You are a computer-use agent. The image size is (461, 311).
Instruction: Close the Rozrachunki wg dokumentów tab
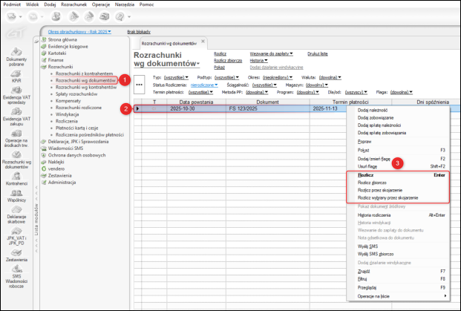click(x=203, y=42)
